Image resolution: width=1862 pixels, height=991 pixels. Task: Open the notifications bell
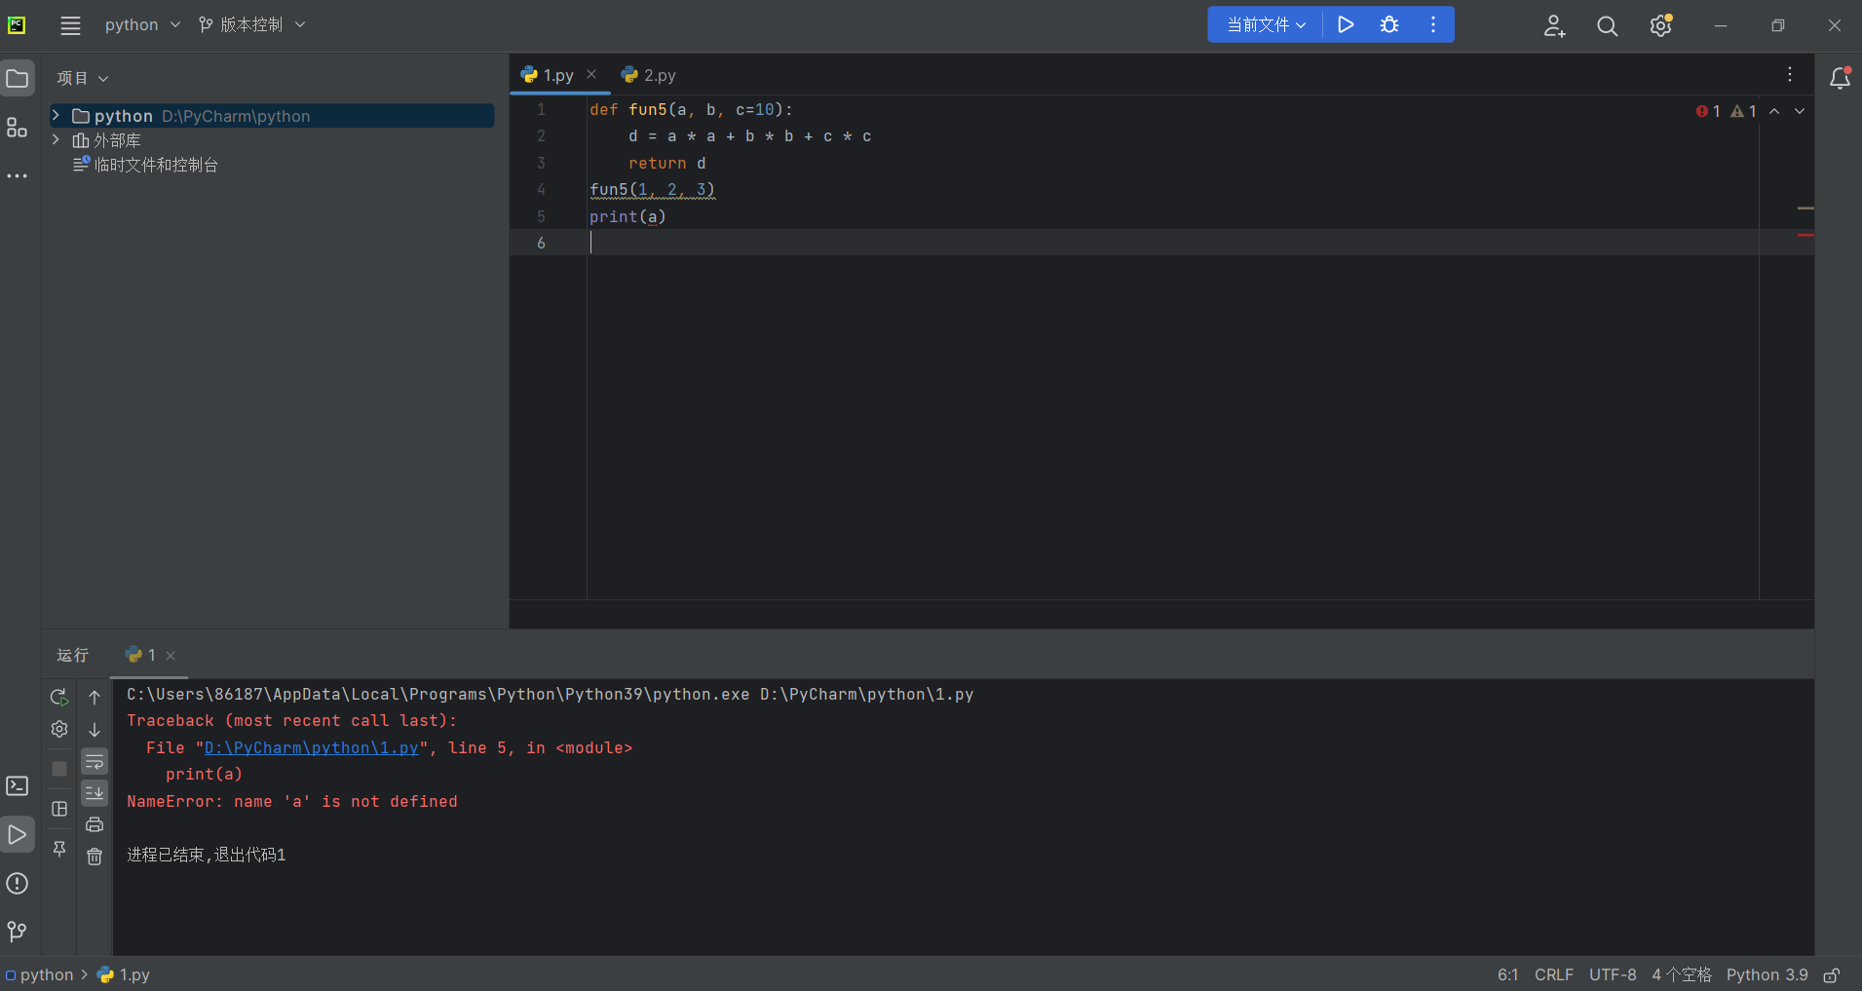(x=1840, y=78)
